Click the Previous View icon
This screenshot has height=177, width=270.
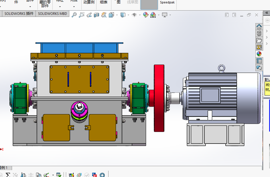(x=89, y=15)
